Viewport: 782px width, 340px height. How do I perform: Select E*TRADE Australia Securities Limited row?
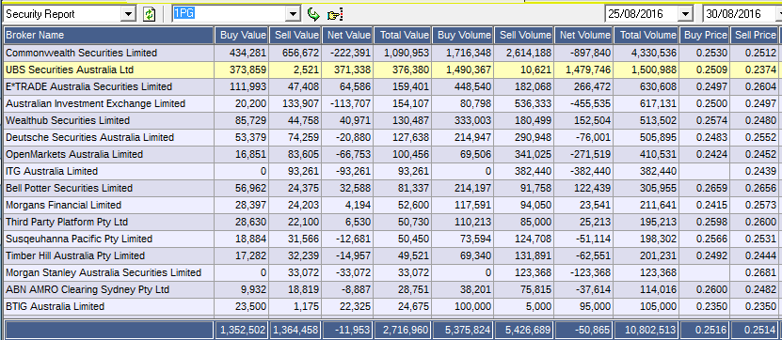coord(391,86)
